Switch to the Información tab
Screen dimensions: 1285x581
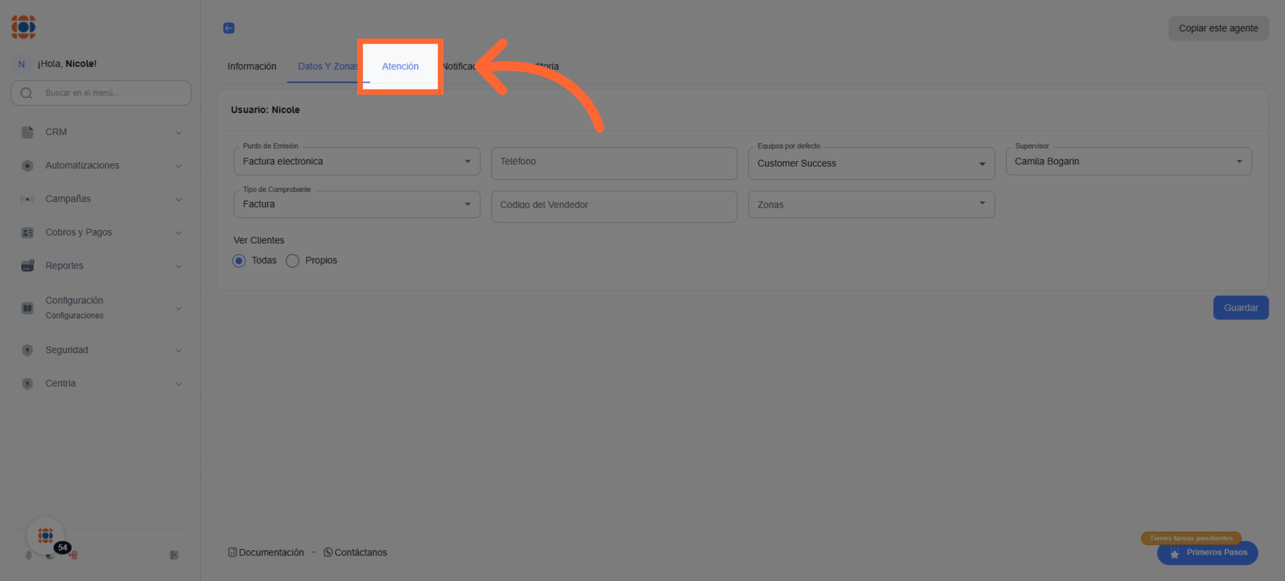pyautogui.click(x=252, y=66)
